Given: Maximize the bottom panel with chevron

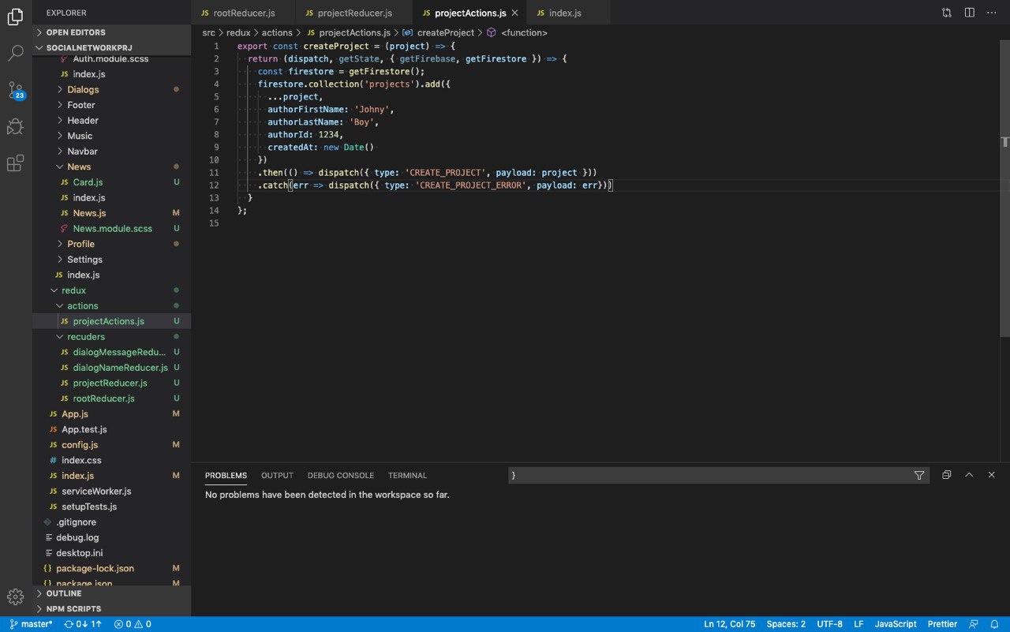Looking at the screenshot, I should coord(969,475).
